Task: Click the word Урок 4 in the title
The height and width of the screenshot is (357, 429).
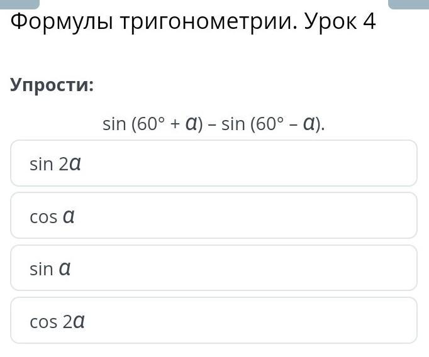Action: tap(340, 22)
